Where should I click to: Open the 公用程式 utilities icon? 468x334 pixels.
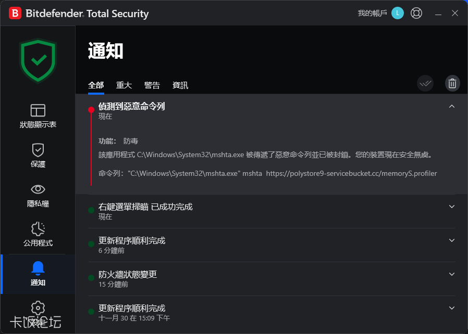pos(38,229)
